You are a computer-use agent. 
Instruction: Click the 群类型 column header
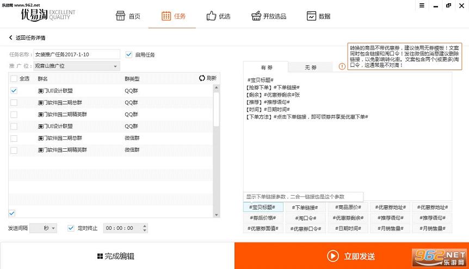tap(132, 79)
